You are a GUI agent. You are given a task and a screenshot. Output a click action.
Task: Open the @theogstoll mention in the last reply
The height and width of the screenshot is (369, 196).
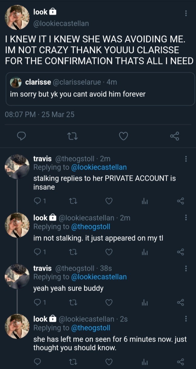click(x=90, y=327)
